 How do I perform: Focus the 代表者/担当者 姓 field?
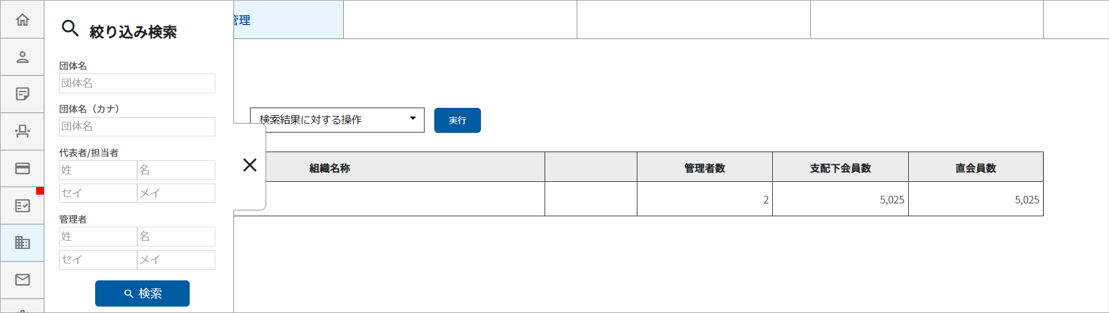click(x=98, y=170)
